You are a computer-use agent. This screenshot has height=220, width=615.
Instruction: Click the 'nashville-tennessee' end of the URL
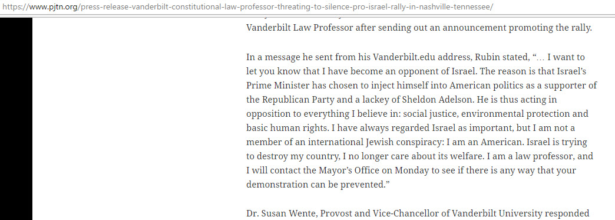[457, 7]
